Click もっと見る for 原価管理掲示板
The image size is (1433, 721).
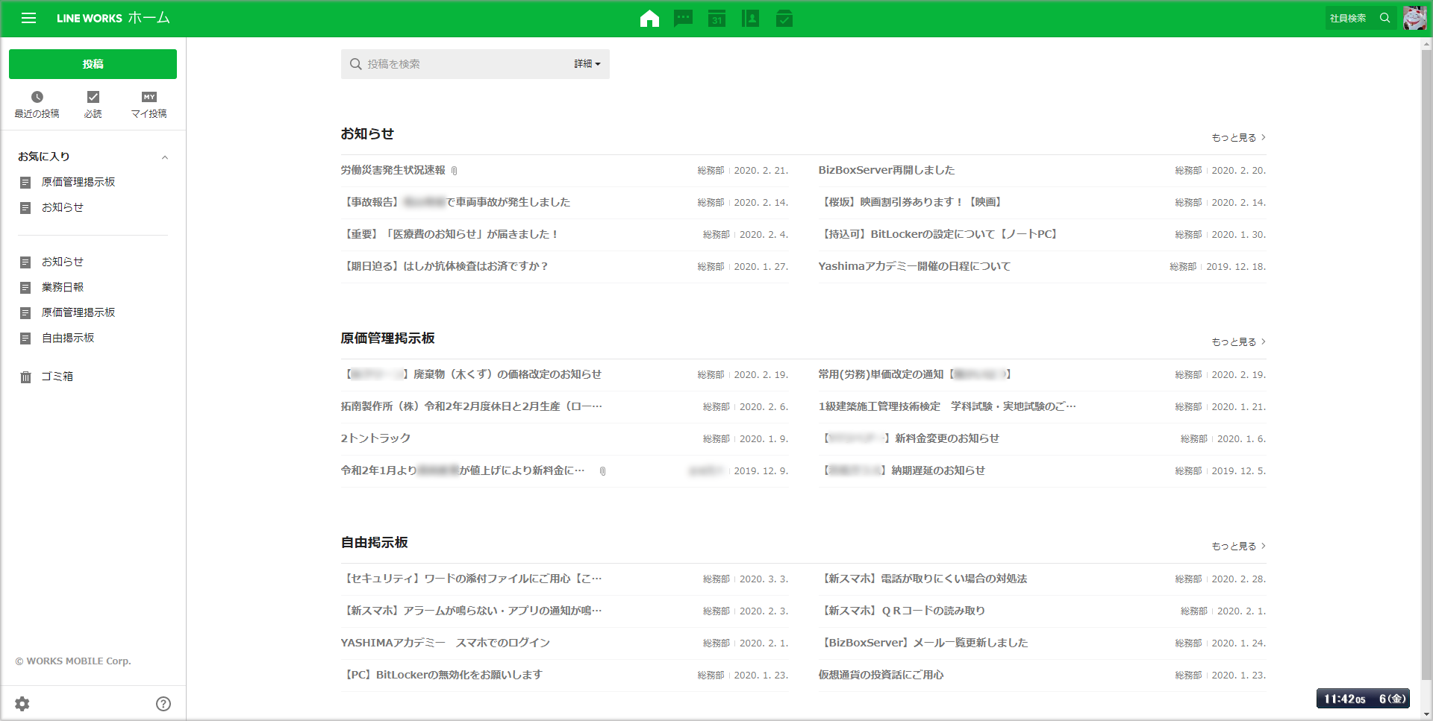[x=1238, y=341]
